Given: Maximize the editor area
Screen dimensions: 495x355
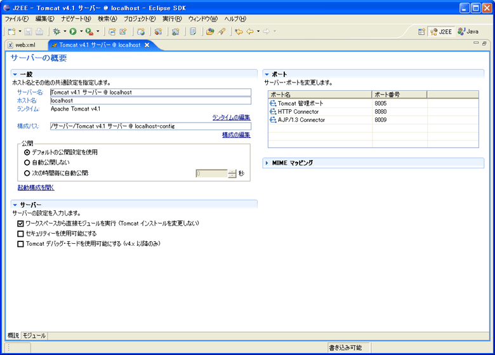Looking at the screenshot, I should pyautogui.click(x=484, y=44).
